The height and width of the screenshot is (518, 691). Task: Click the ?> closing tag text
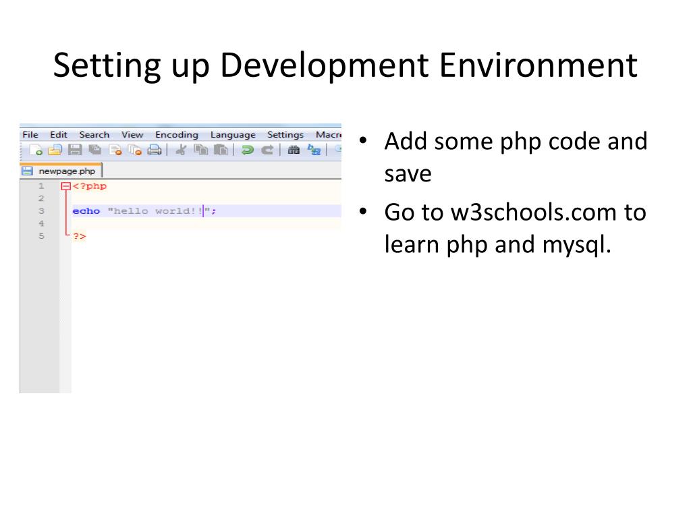point(80,237)
